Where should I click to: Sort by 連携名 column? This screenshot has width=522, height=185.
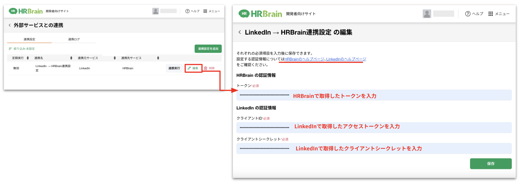[x=71, y=58]
